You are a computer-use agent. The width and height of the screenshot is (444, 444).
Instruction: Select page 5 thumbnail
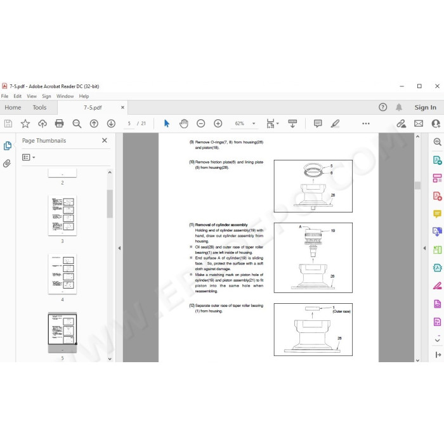[x=62, y=332]
